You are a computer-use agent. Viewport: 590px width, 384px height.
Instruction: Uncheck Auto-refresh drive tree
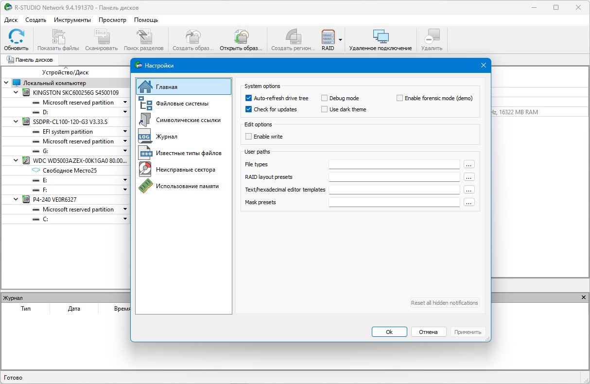pos(248,98)
